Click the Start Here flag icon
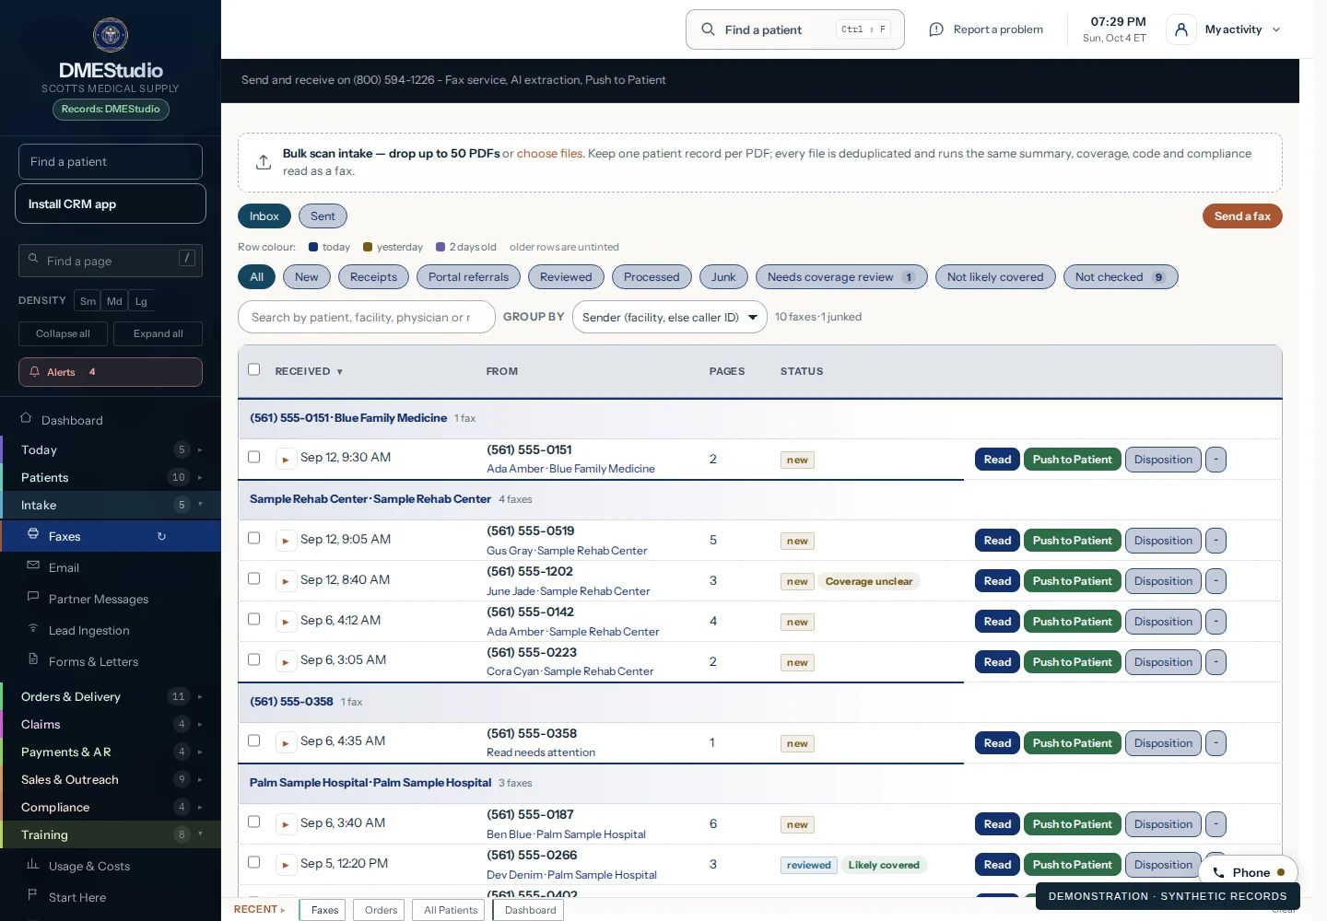The image size is (1327, 921). point(33,895)
